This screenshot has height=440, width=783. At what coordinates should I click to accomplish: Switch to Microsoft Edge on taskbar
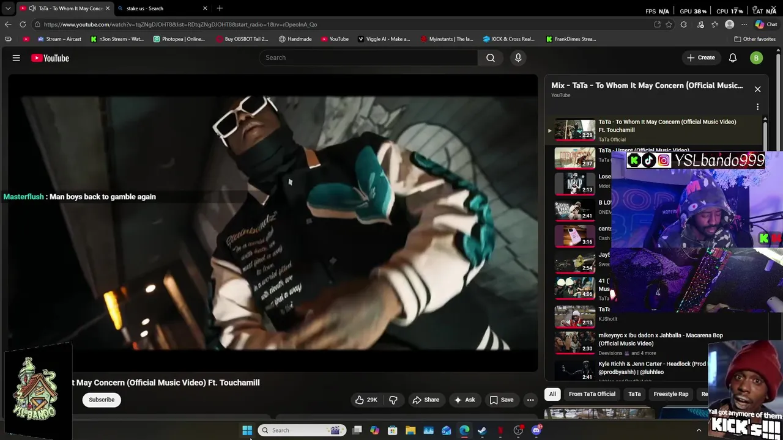tap(464, 430)
